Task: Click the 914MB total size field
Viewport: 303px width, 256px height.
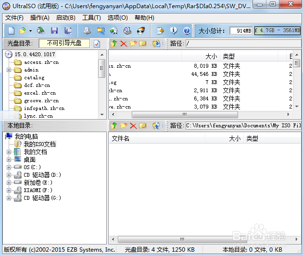Action: 241,31
